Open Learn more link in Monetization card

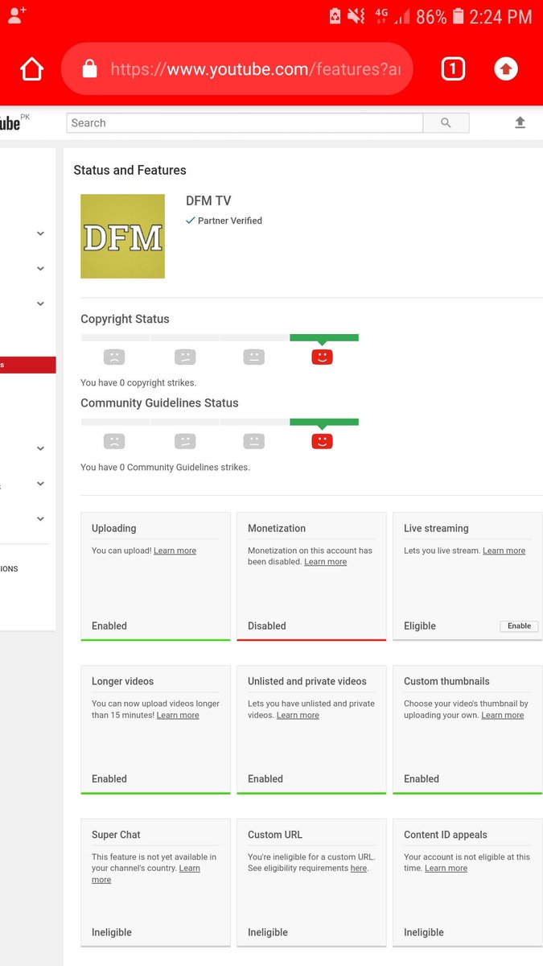click(325, 562)
